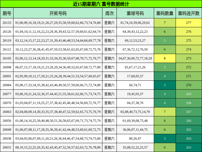Click repeat numbers 35,08,52,22,25,57
This screenshot has width=202, height=152.
[135, 147]
